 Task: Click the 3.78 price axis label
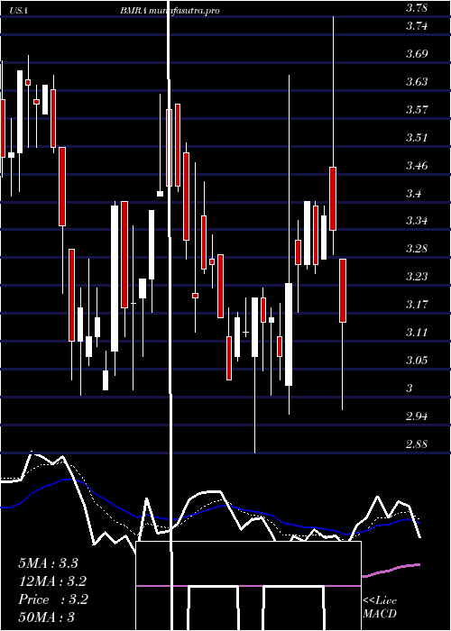(x=417, y=7)
